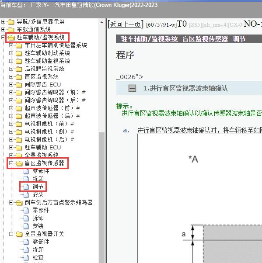The height and width of the screenshot is (263, 262).
Task: Click the 驻车辅助监视系统 folder icon
Action: 19,61
